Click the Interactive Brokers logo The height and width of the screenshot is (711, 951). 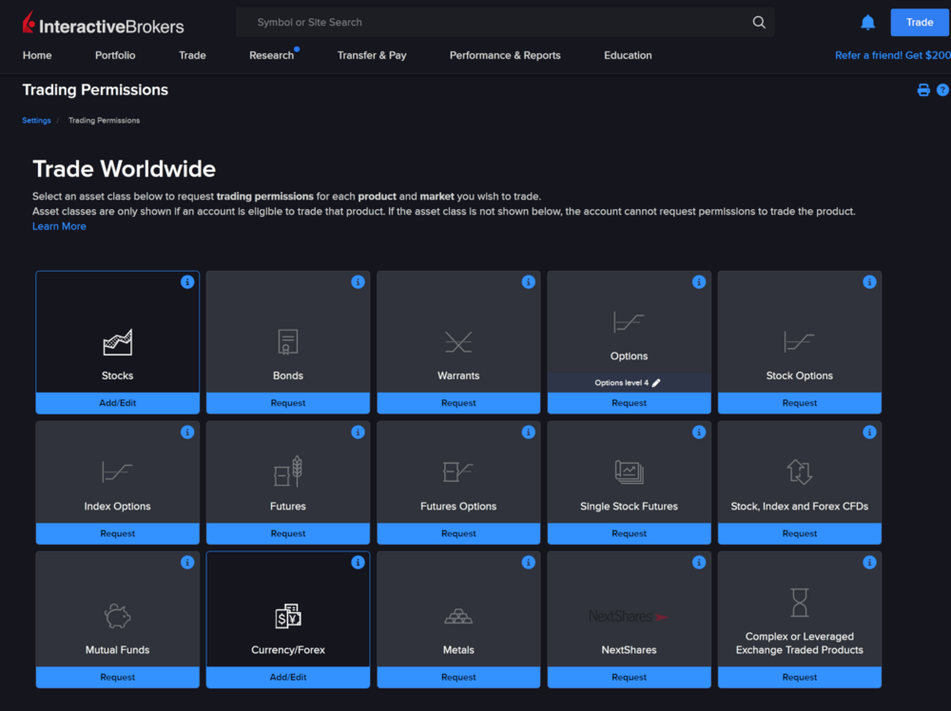[x=103, y=24]
